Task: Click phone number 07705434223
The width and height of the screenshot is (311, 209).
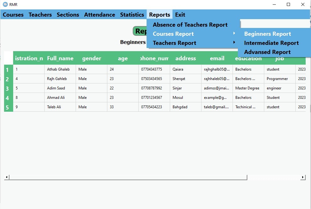Action: click(x=154, y=107)
